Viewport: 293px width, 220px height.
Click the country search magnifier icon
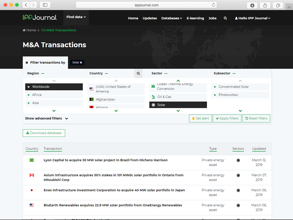tap(138, 73)
